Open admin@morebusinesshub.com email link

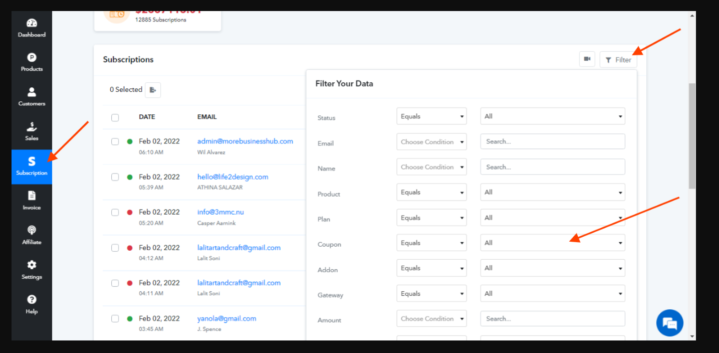coord(245,141)
